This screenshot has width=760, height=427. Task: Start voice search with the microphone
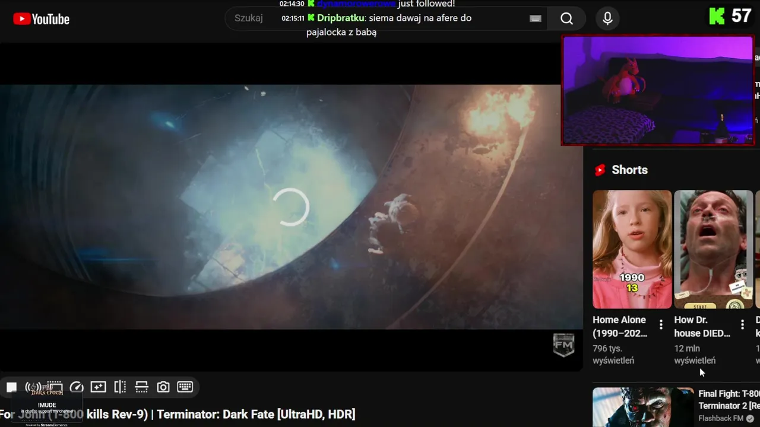click(x=607, y=19)
